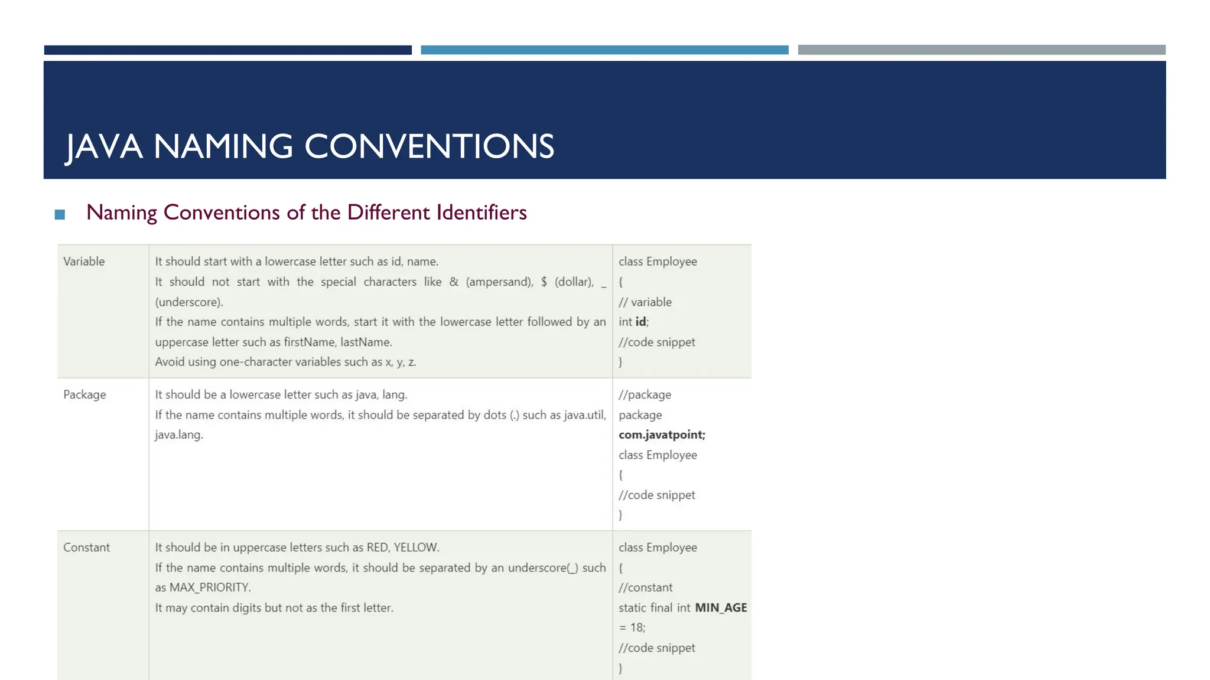Click '= 18;' code line

coord(632,627)
